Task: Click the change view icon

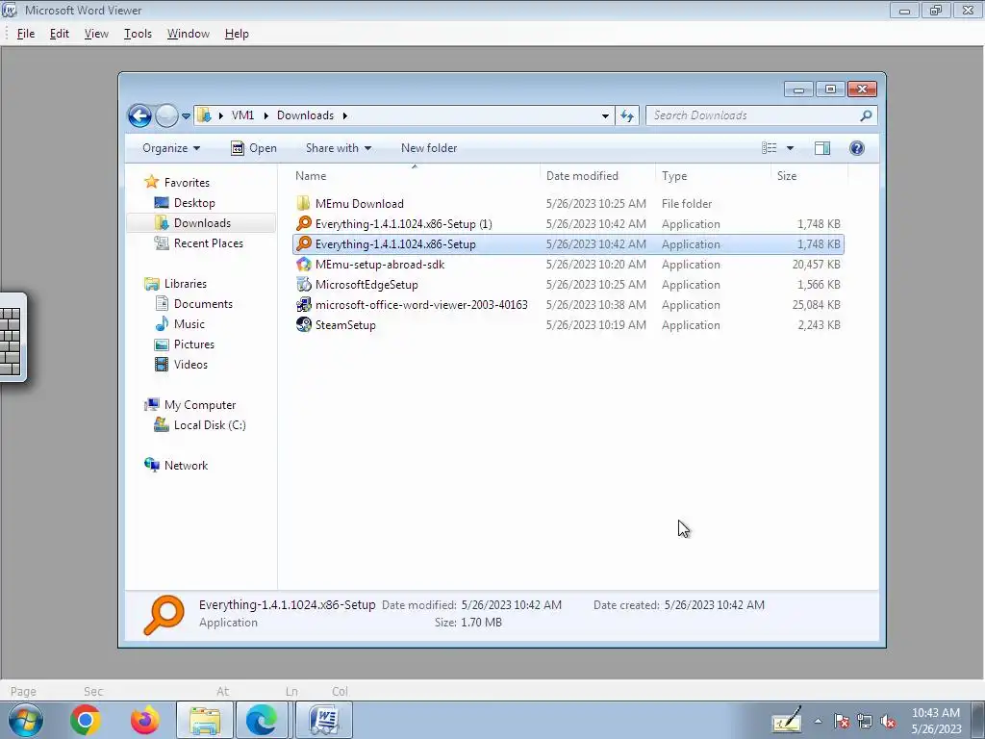Action: click(x=770, y=148)
